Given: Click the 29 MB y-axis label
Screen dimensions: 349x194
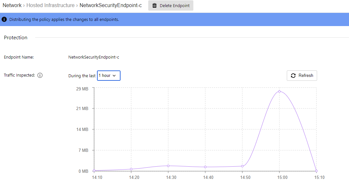Looking at the screenshot, I should coord(82,89).
